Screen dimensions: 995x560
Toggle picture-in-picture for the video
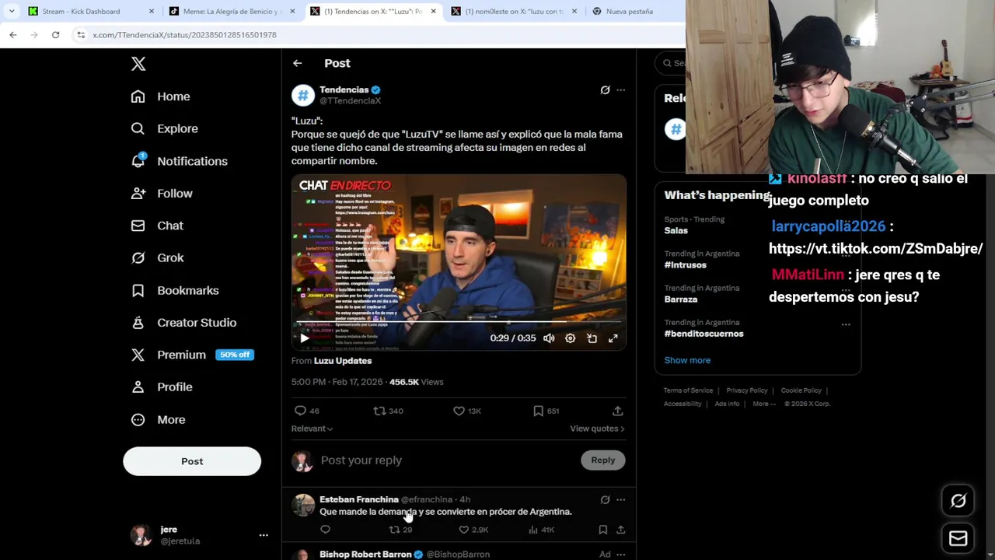click(592, 338)
